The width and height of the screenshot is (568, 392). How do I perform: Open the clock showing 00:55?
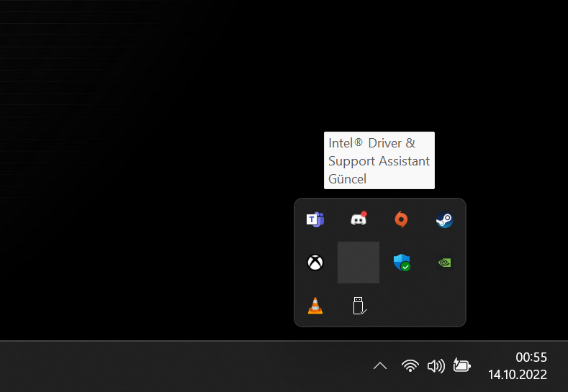[x=531, y=357]
